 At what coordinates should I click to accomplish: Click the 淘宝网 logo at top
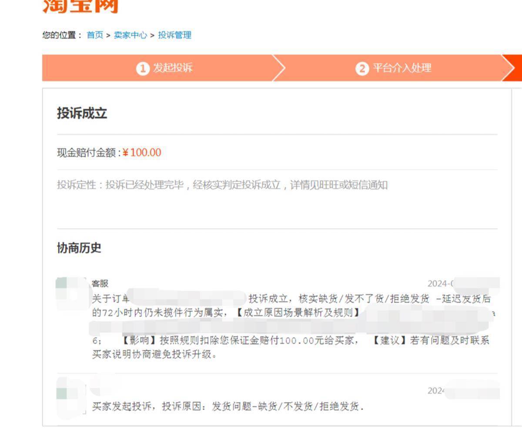click(80, 7)
